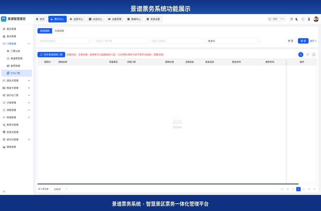This screenshot has height=211, width=321.
Task: Collapse the sidebar with double-arrow icon
Action: 4,192
